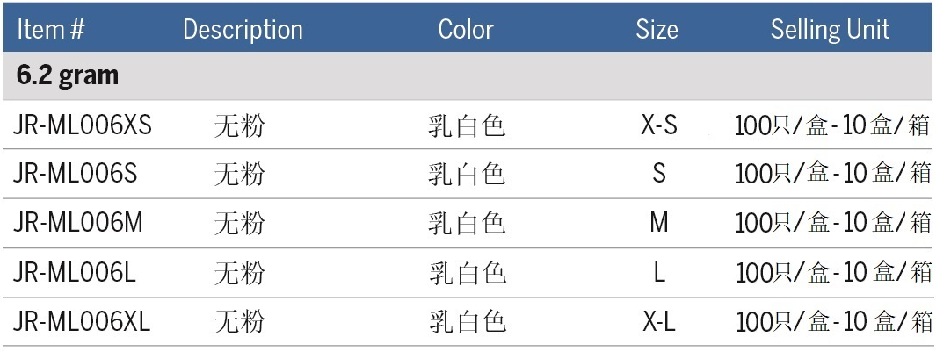Select the 乳白色 color for JR-ML006L
936x351 pixels.
pyautogui.click(x=467, y=273)
